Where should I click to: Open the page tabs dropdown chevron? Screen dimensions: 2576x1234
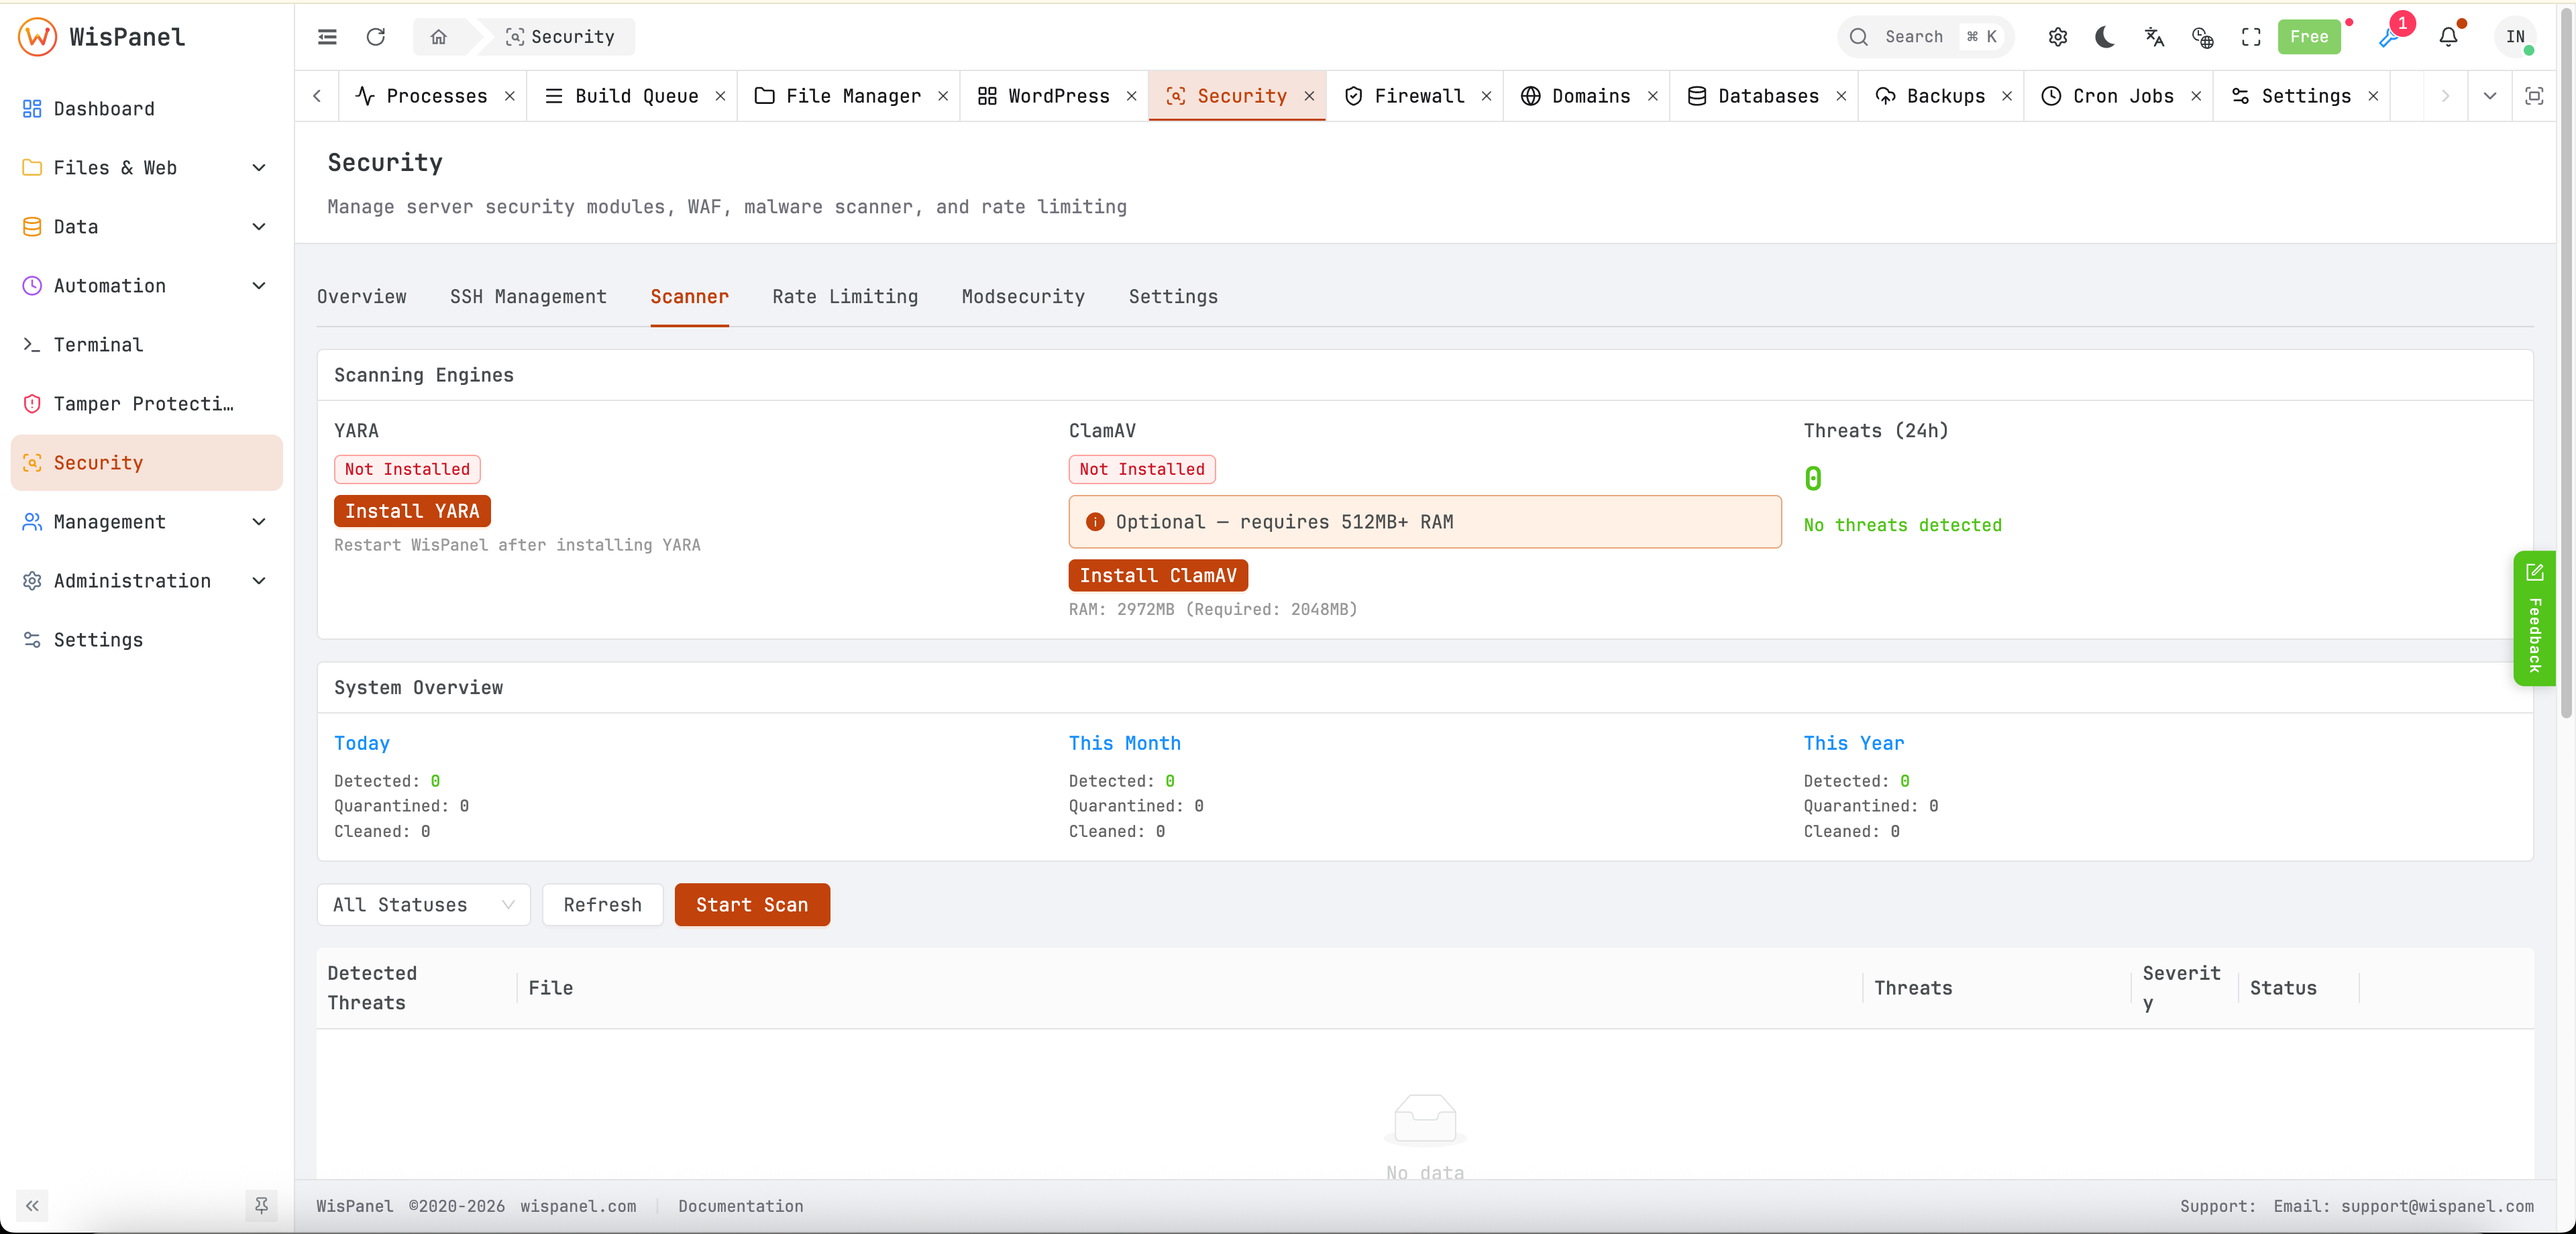tap(2489, 96)
